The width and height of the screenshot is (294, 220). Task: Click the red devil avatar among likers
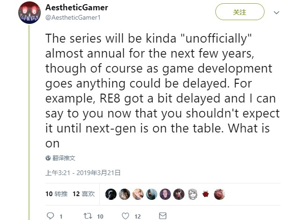[206, 194]
